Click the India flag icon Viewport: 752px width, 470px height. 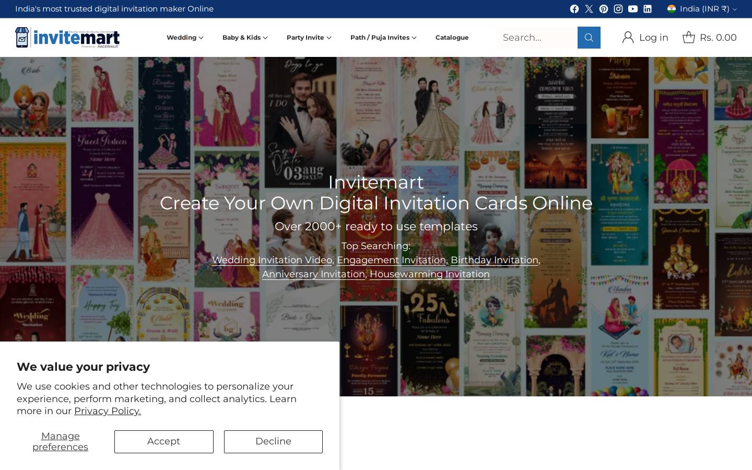coord(672,8)
